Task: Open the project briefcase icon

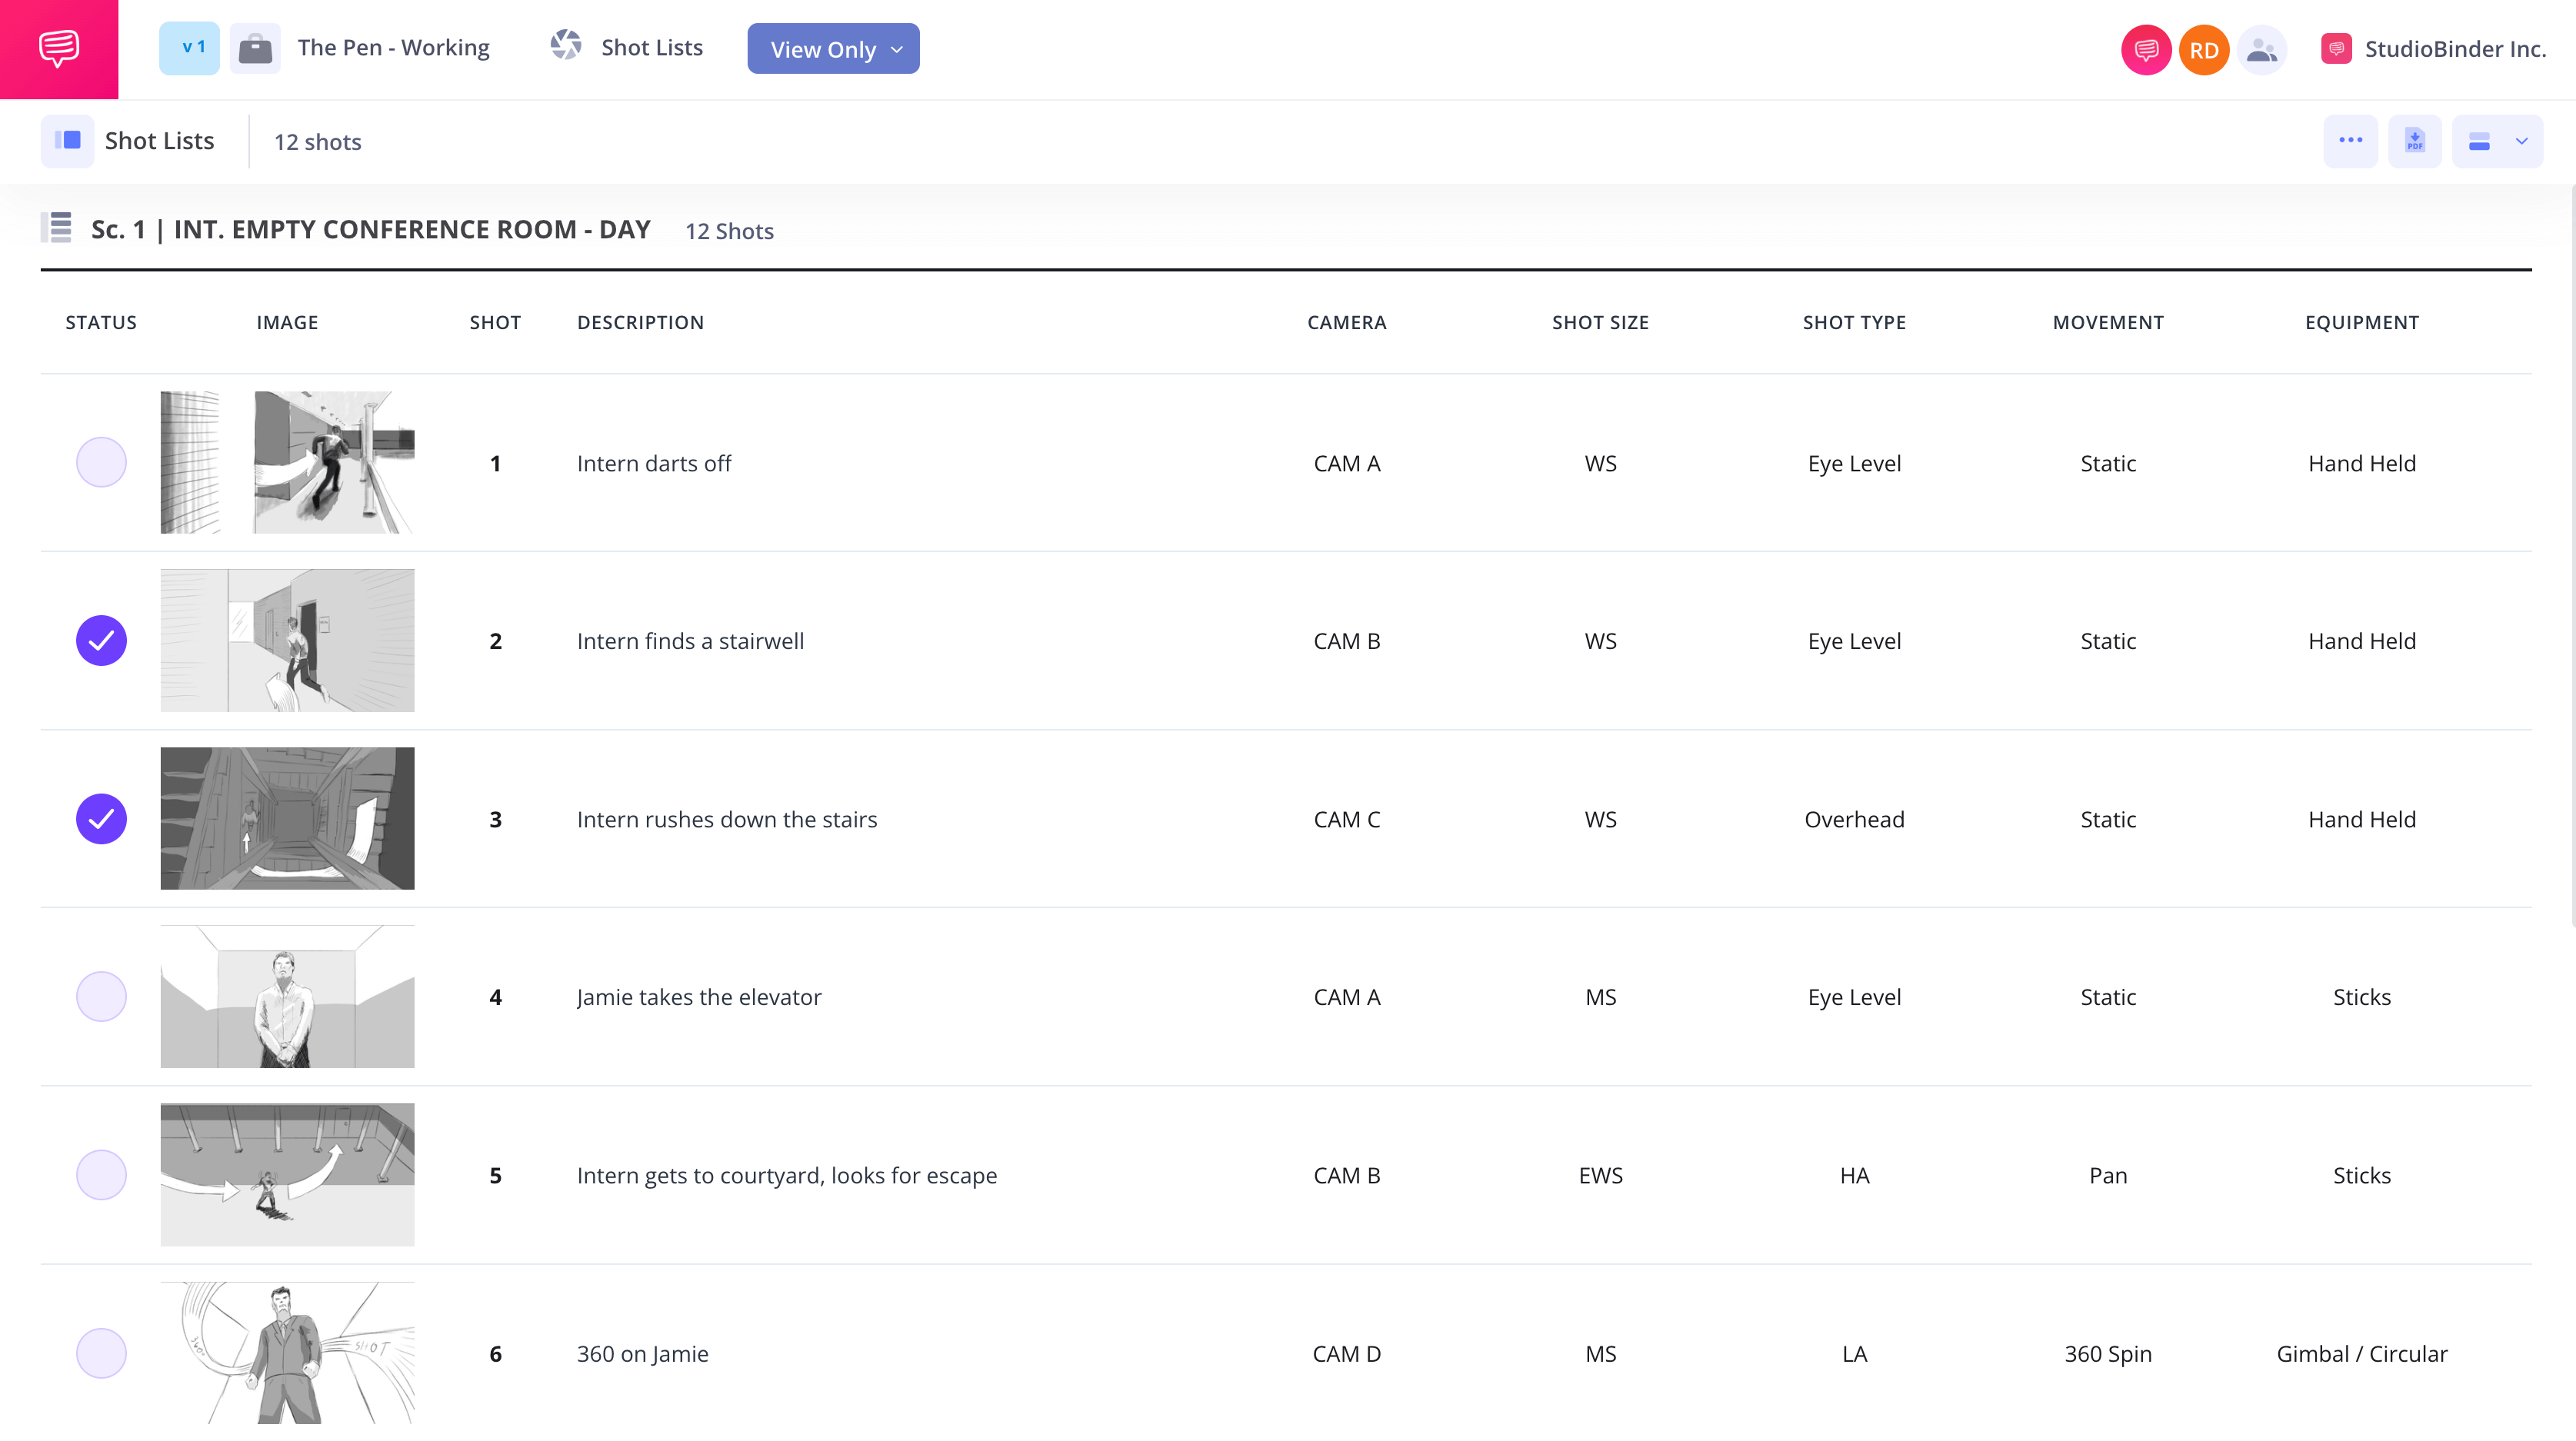Action: (x=255, y=48)
